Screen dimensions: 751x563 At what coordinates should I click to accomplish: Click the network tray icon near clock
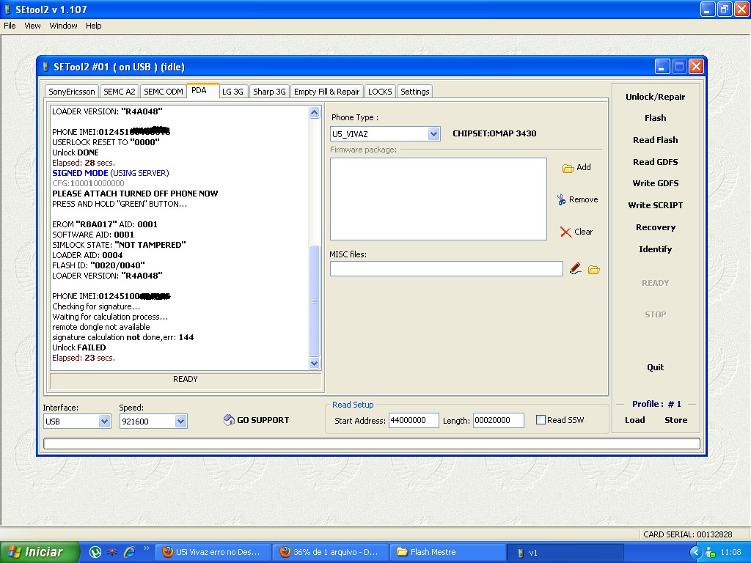point(710,553)
